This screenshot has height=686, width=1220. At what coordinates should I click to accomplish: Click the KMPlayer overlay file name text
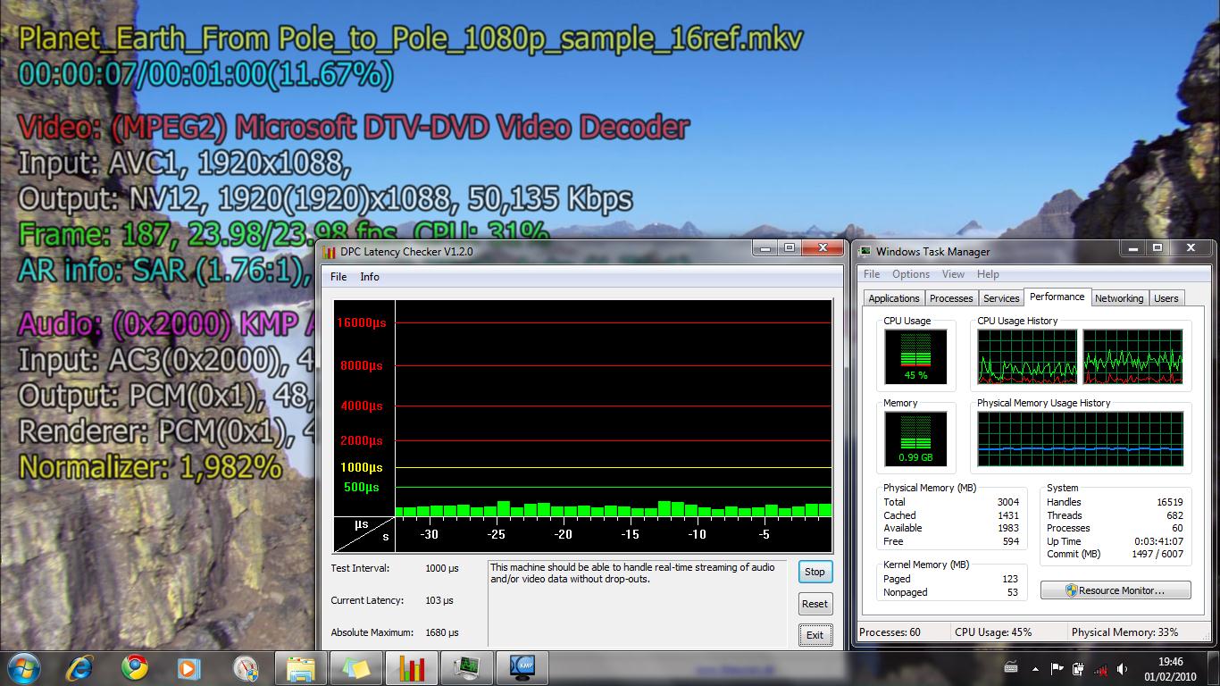tap(411, 39)
